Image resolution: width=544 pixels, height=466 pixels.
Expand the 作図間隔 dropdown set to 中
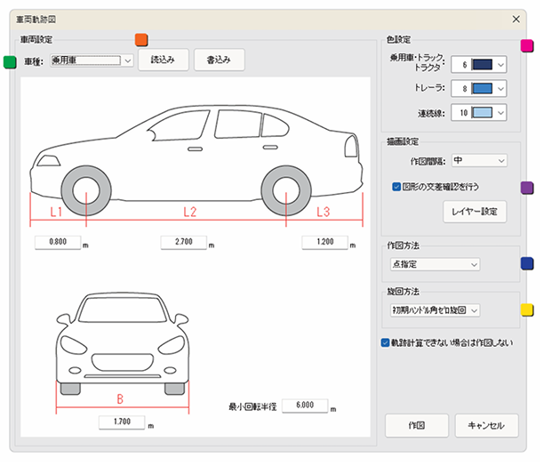coord(479,160)
